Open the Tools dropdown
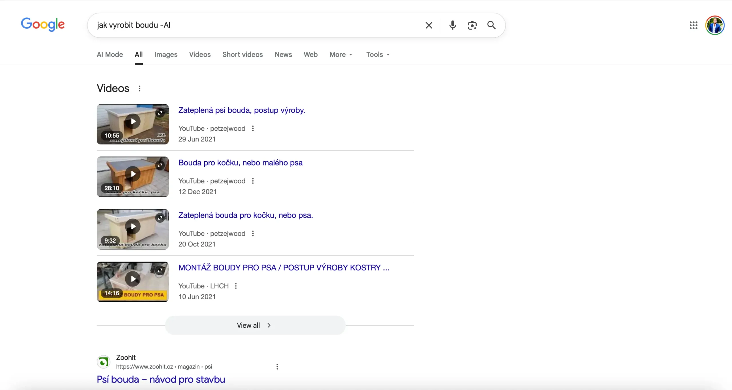732x390 pixels. click(x=378, y=54)
